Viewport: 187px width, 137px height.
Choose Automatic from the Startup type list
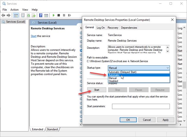(x=114, y=75)
